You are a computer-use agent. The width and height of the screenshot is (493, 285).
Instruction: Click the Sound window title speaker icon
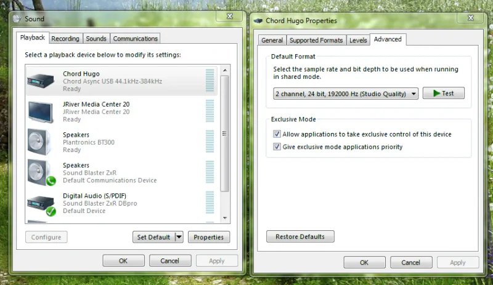pos(17,19)
